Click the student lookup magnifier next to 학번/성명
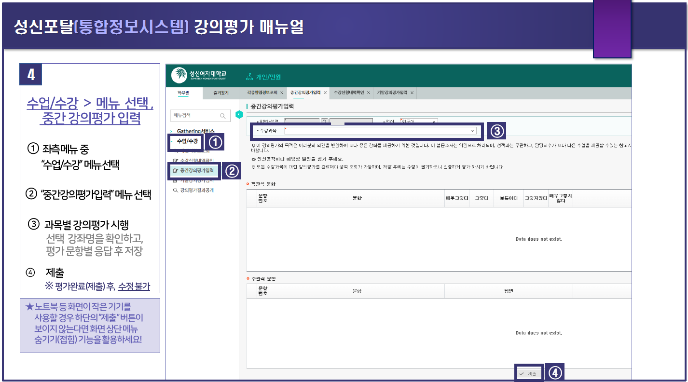 (x=325, y=122)
